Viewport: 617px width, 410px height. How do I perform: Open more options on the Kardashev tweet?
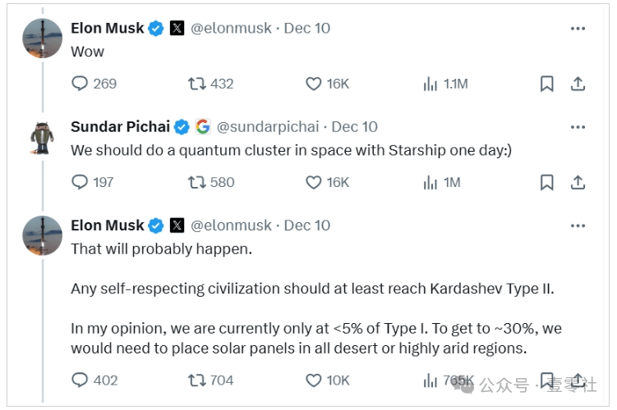click(x=578, y=225)
